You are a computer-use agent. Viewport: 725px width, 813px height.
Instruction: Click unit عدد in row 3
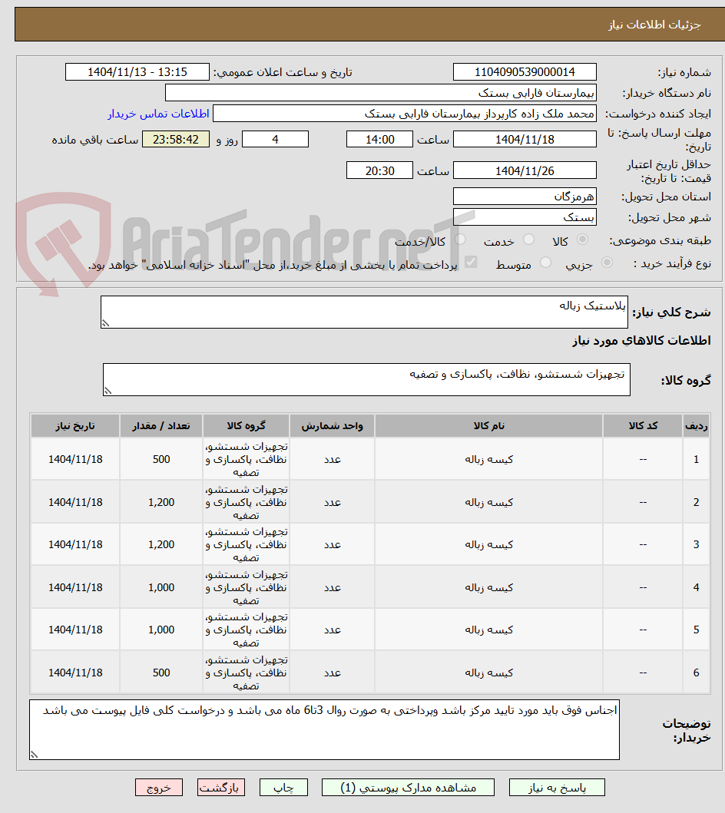pos(333,545)
